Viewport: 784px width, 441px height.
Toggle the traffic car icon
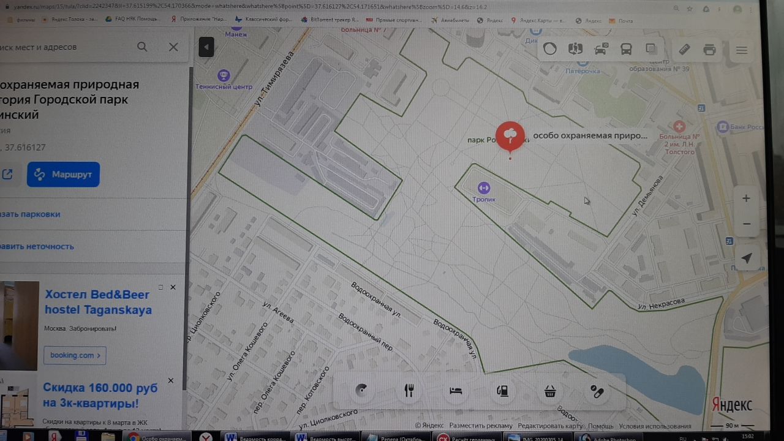601,50
